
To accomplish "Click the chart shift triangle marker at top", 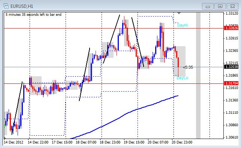I will 179,14.
